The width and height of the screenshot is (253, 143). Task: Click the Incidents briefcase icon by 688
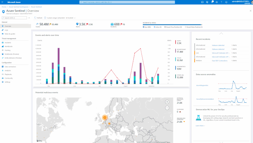click(112, 24)
